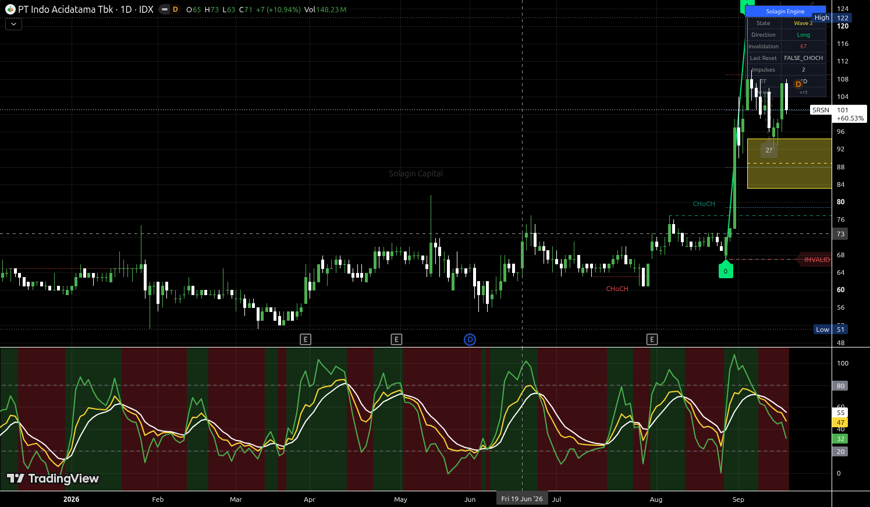Click 88 on the price axis

[840, 167]
